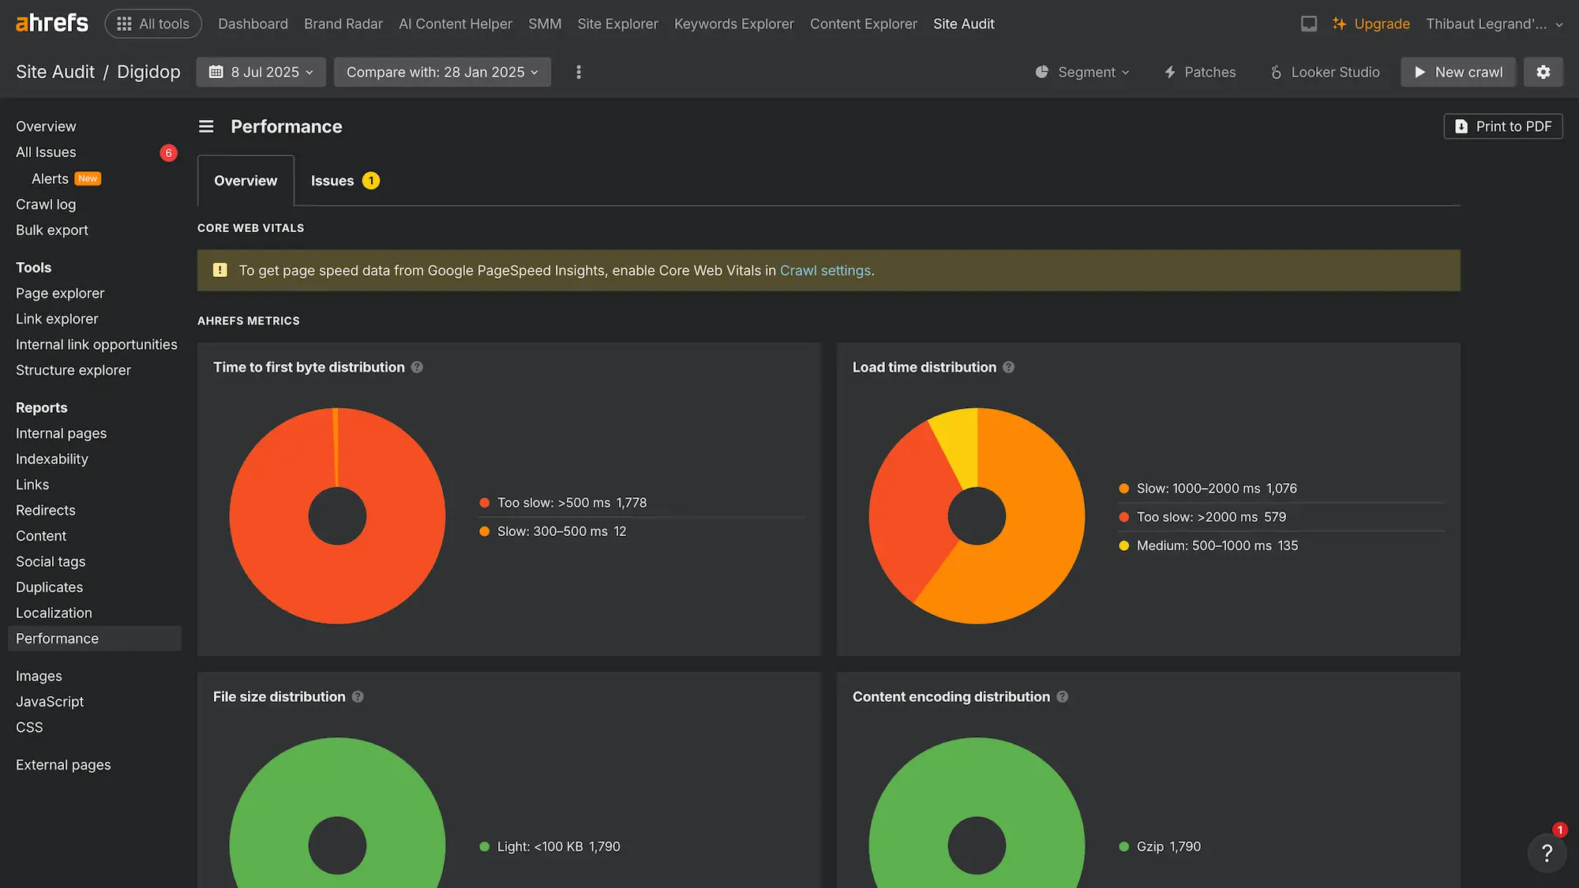Open the 8 Jul 2025 date picker

click(x=261, y=72)
